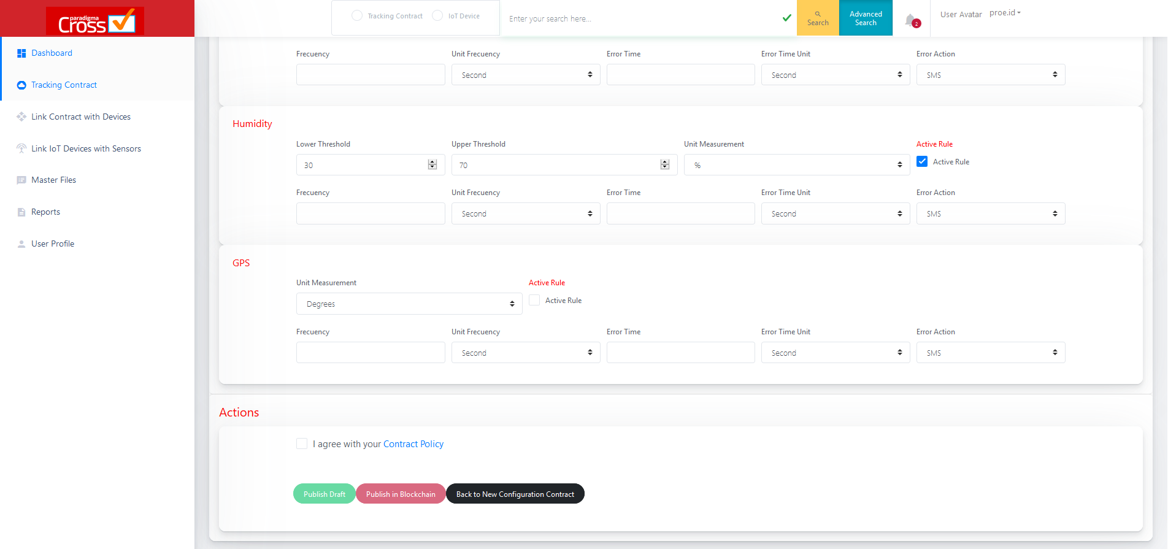Open Humidity Unit Measurement percent dropdown
Screen dimensions: 1168x549
tap(797, 165)
